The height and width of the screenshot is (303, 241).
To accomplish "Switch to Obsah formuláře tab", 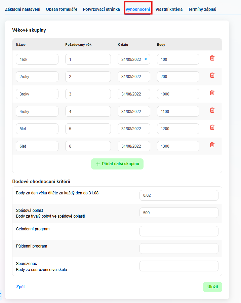I will point(62,9).
